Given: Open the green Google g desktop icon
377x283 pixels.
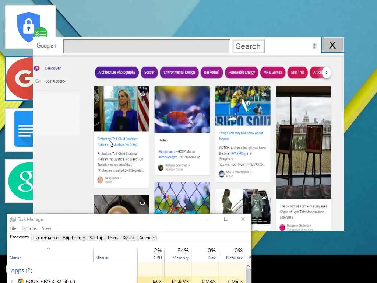Looking at the screenshot, I should (x=19, y=181).
